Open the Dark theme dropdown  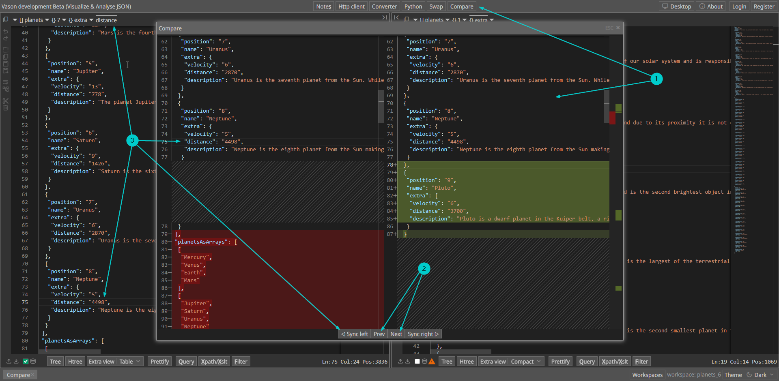tap(760, 375)
